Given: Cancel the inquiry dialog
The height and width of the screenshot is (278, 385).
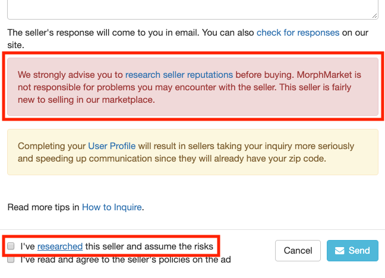Looking at the screenshot, I should pyautogui.click(x=298, y=251).
